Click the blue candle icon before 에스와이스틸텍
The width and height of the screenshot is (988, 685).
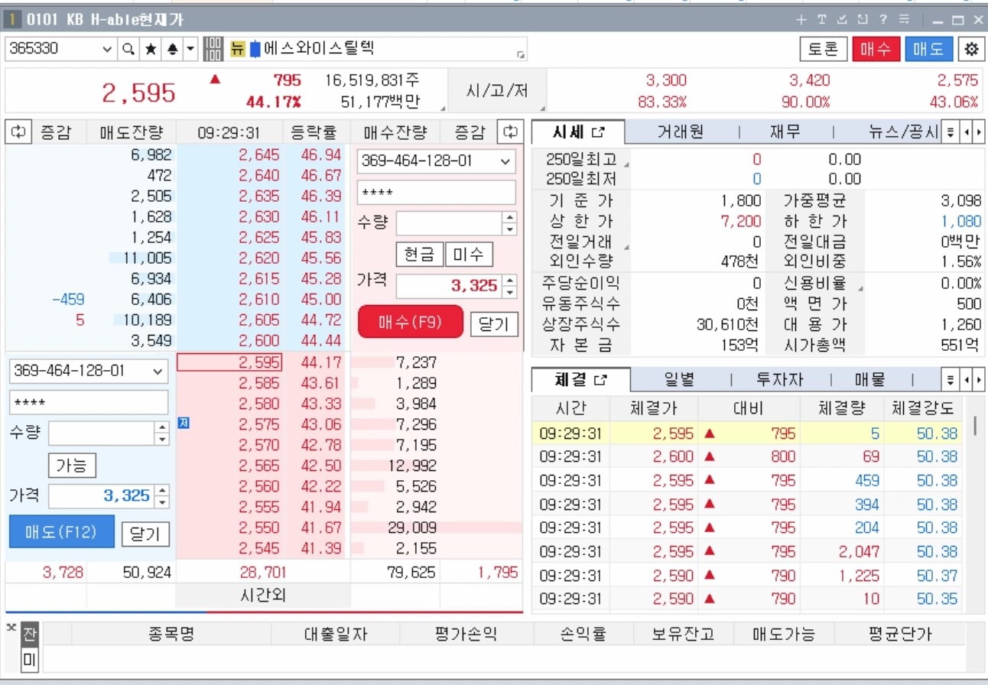(x=255, y=50)
